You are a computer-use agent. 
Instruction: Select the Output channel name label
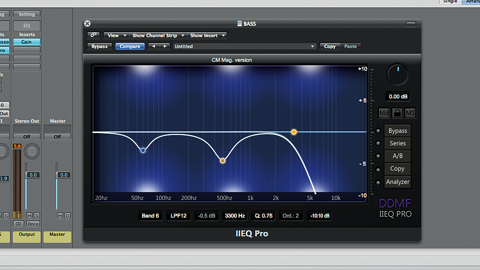pos(27,236)
